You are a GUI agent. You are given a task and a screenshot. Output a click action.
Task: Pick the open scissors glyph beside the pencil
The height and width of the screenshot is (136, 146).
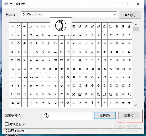click(x=18, y=27)
